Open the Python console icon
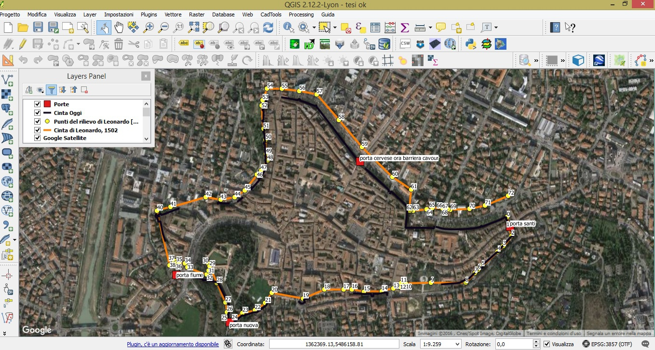This screenshot has height=350, width=655. 471,44
